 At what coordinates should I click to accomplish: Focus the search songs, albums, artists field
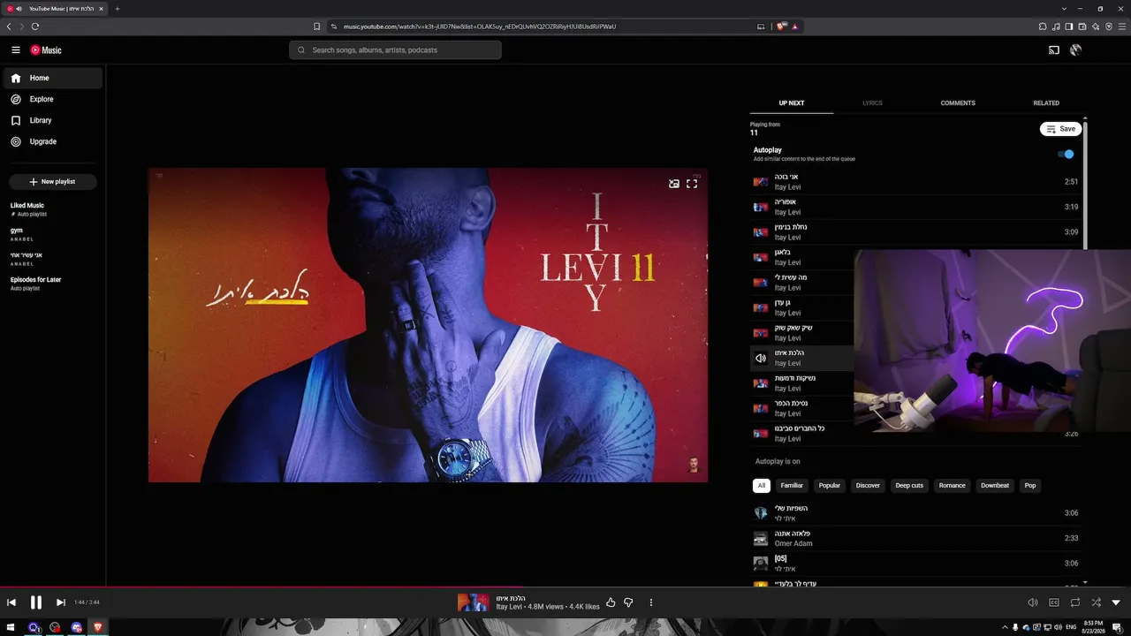pyautogui.click(x=395, y=50)
